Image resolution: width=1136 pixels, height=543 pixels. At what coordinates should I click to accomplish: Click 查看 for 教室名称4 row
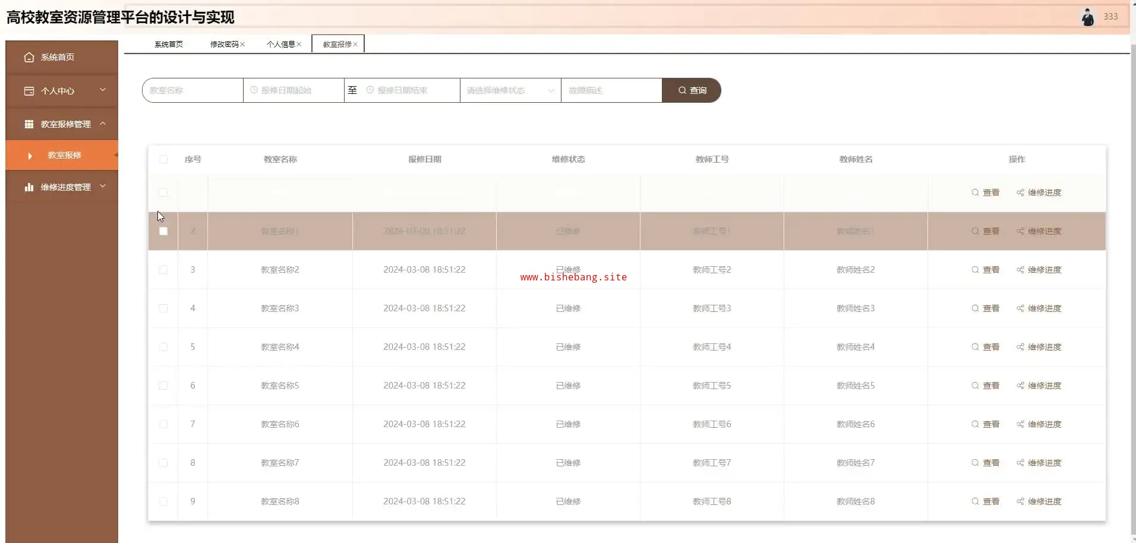click(986, 347)
